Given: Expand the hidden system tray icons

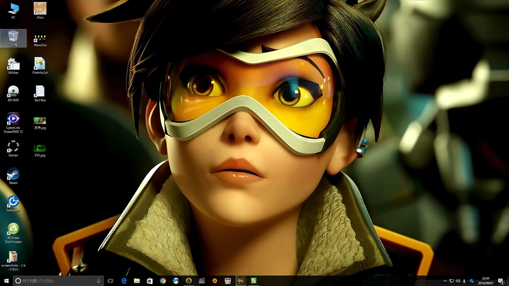Looking at the screenshot, I should point(445,281).
